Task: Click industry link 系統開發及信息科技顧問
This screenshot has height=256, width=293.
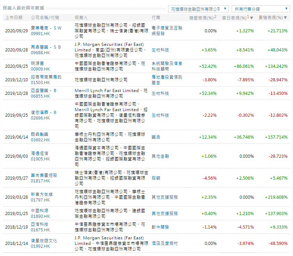Action: tap(167, 66)
